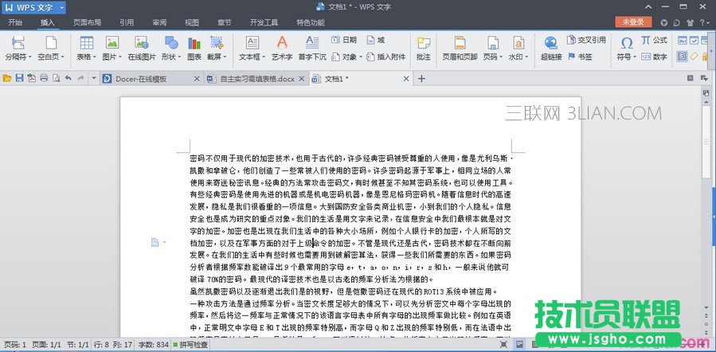Open the 符号 symbol dropdown
Viewport: 716px width, 352px height.
tap(627, 49)
